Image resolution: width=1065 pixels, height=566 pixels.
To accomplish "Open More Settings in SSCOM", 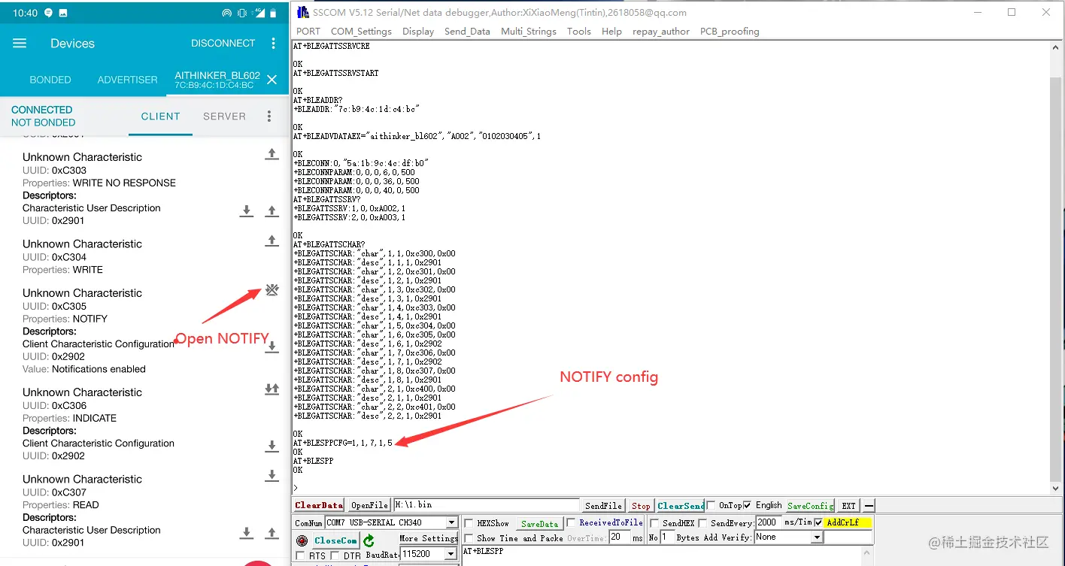I will (x=428, y=538).
